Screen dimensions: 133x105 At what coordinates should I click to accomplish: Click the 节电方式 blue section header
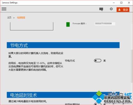(63, 45)
